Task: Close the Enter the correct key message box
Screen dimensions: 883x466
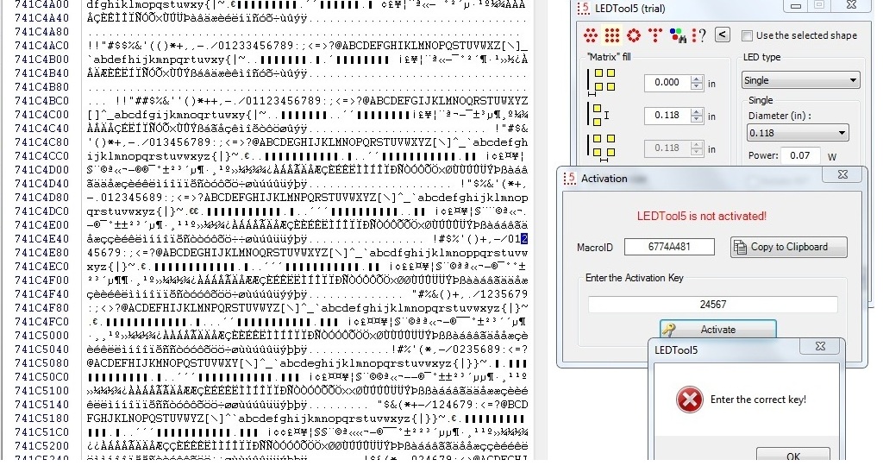Action: click(821, 346)
